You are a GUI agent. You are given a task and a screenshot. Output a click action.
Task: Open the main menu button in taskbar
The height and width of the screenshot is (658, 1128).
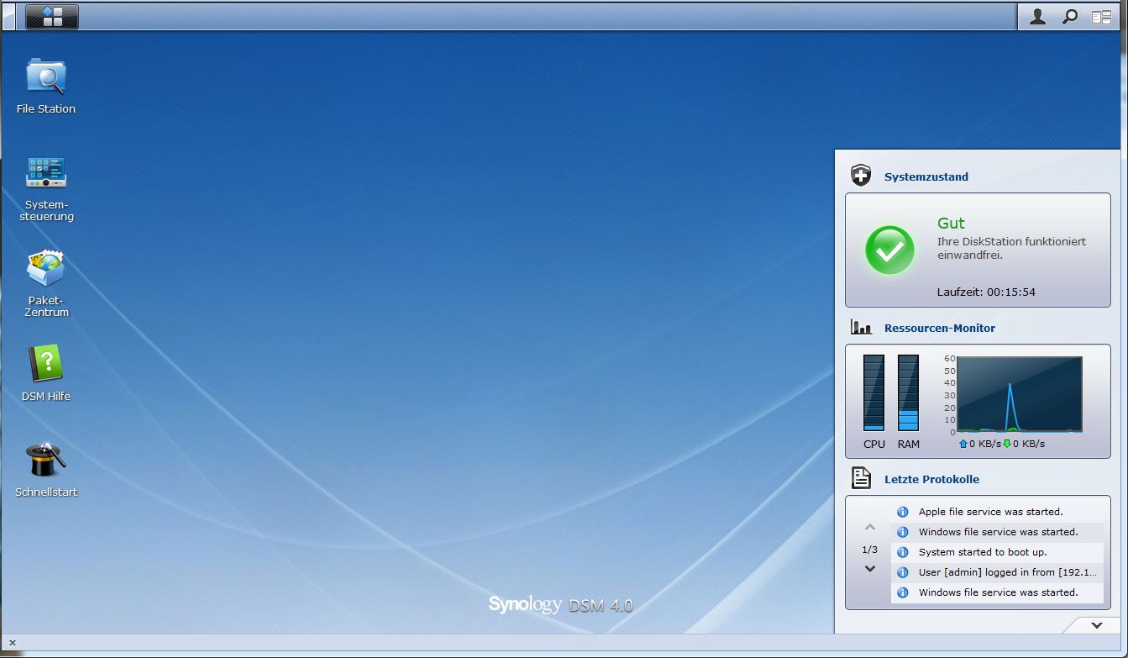click(52, 16)
